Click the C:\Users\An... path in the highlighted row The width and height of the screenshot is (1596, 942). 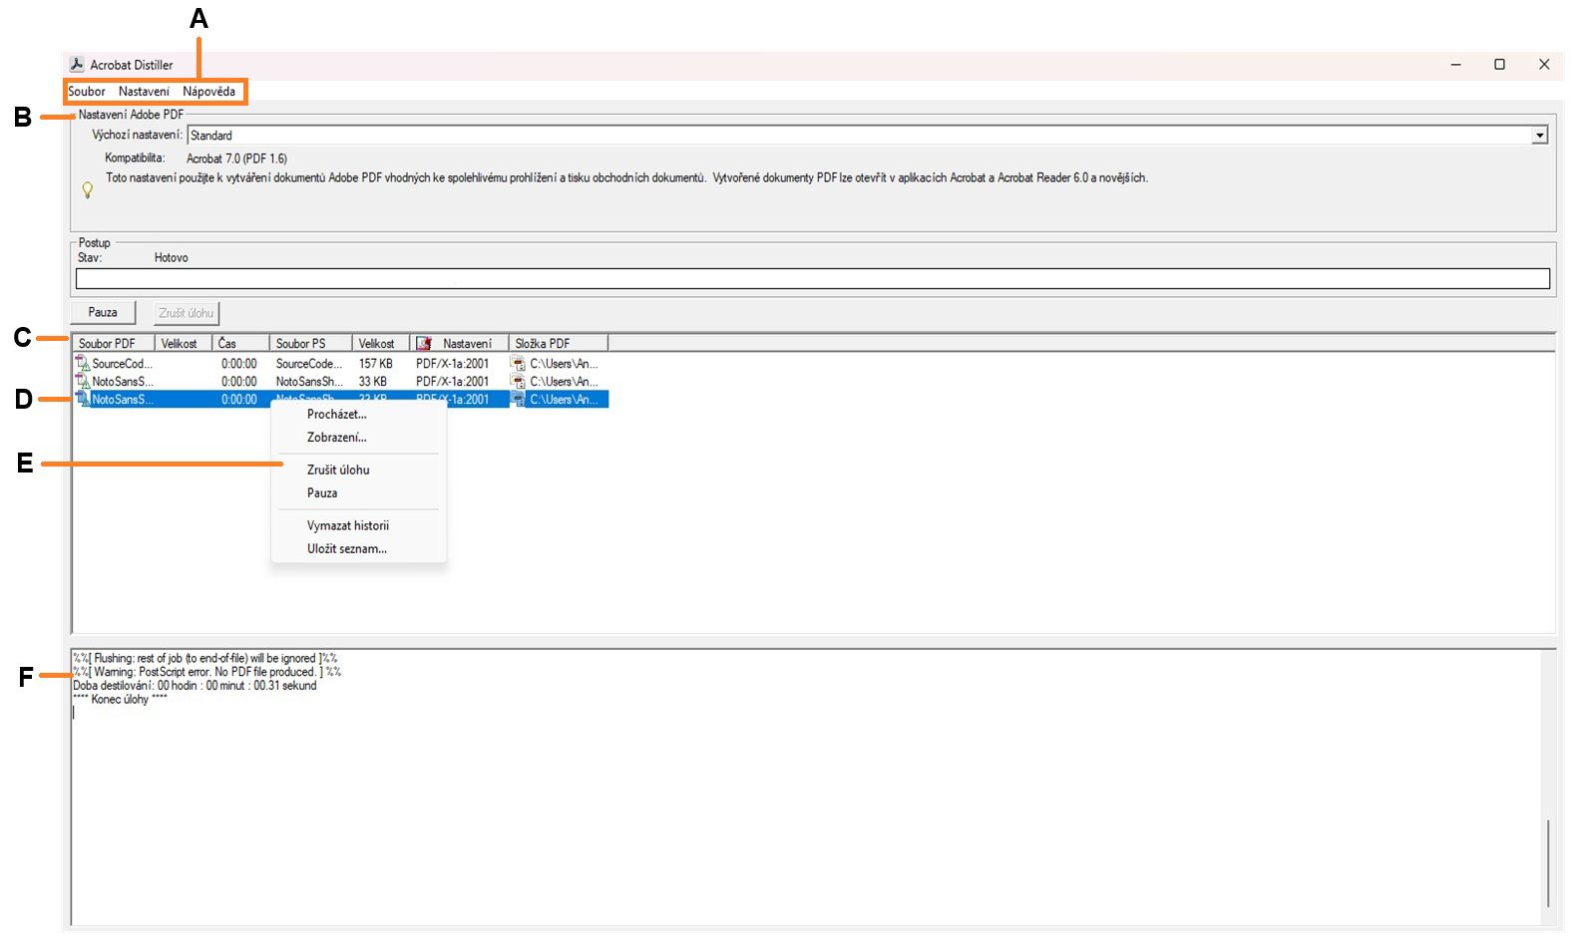point(565,400)
